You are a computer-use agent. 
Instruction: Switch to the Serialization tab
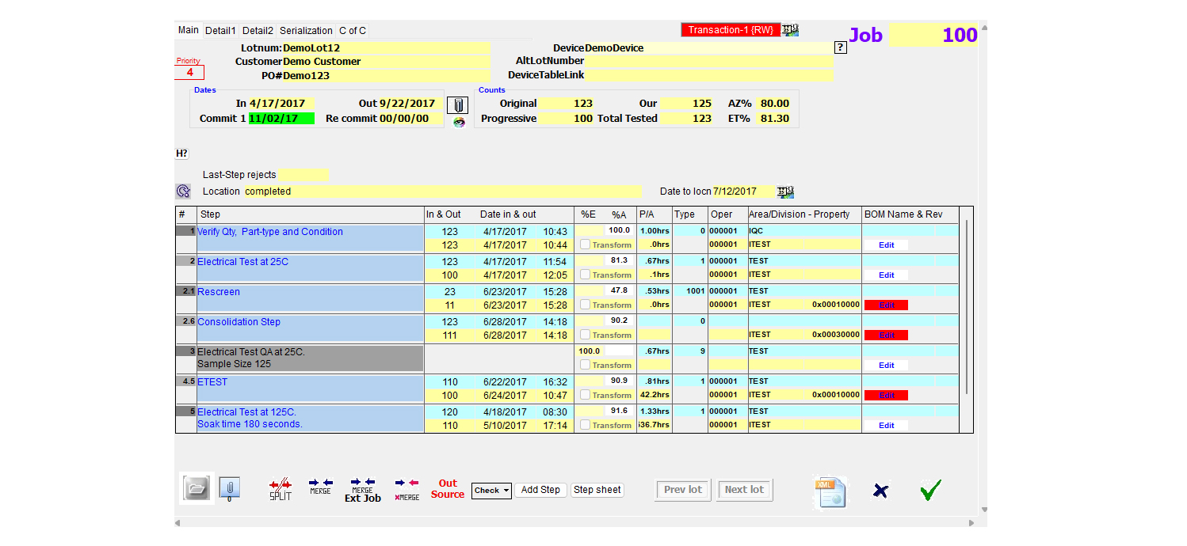(x=306, y=31)
